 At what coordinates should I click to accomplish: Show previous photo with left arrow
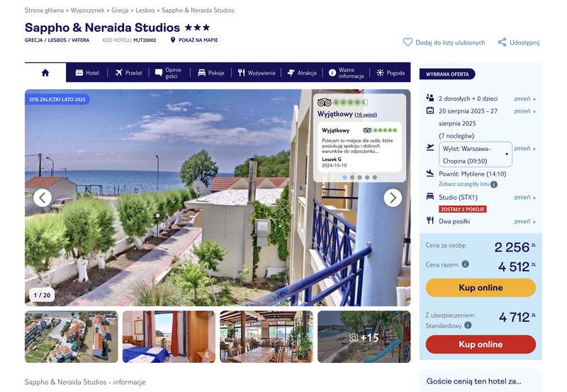(x=43, y=198)
